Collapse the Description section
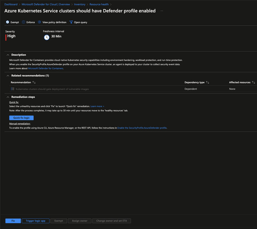The height and width of the screenshot is (229, 257). point(8,55)
